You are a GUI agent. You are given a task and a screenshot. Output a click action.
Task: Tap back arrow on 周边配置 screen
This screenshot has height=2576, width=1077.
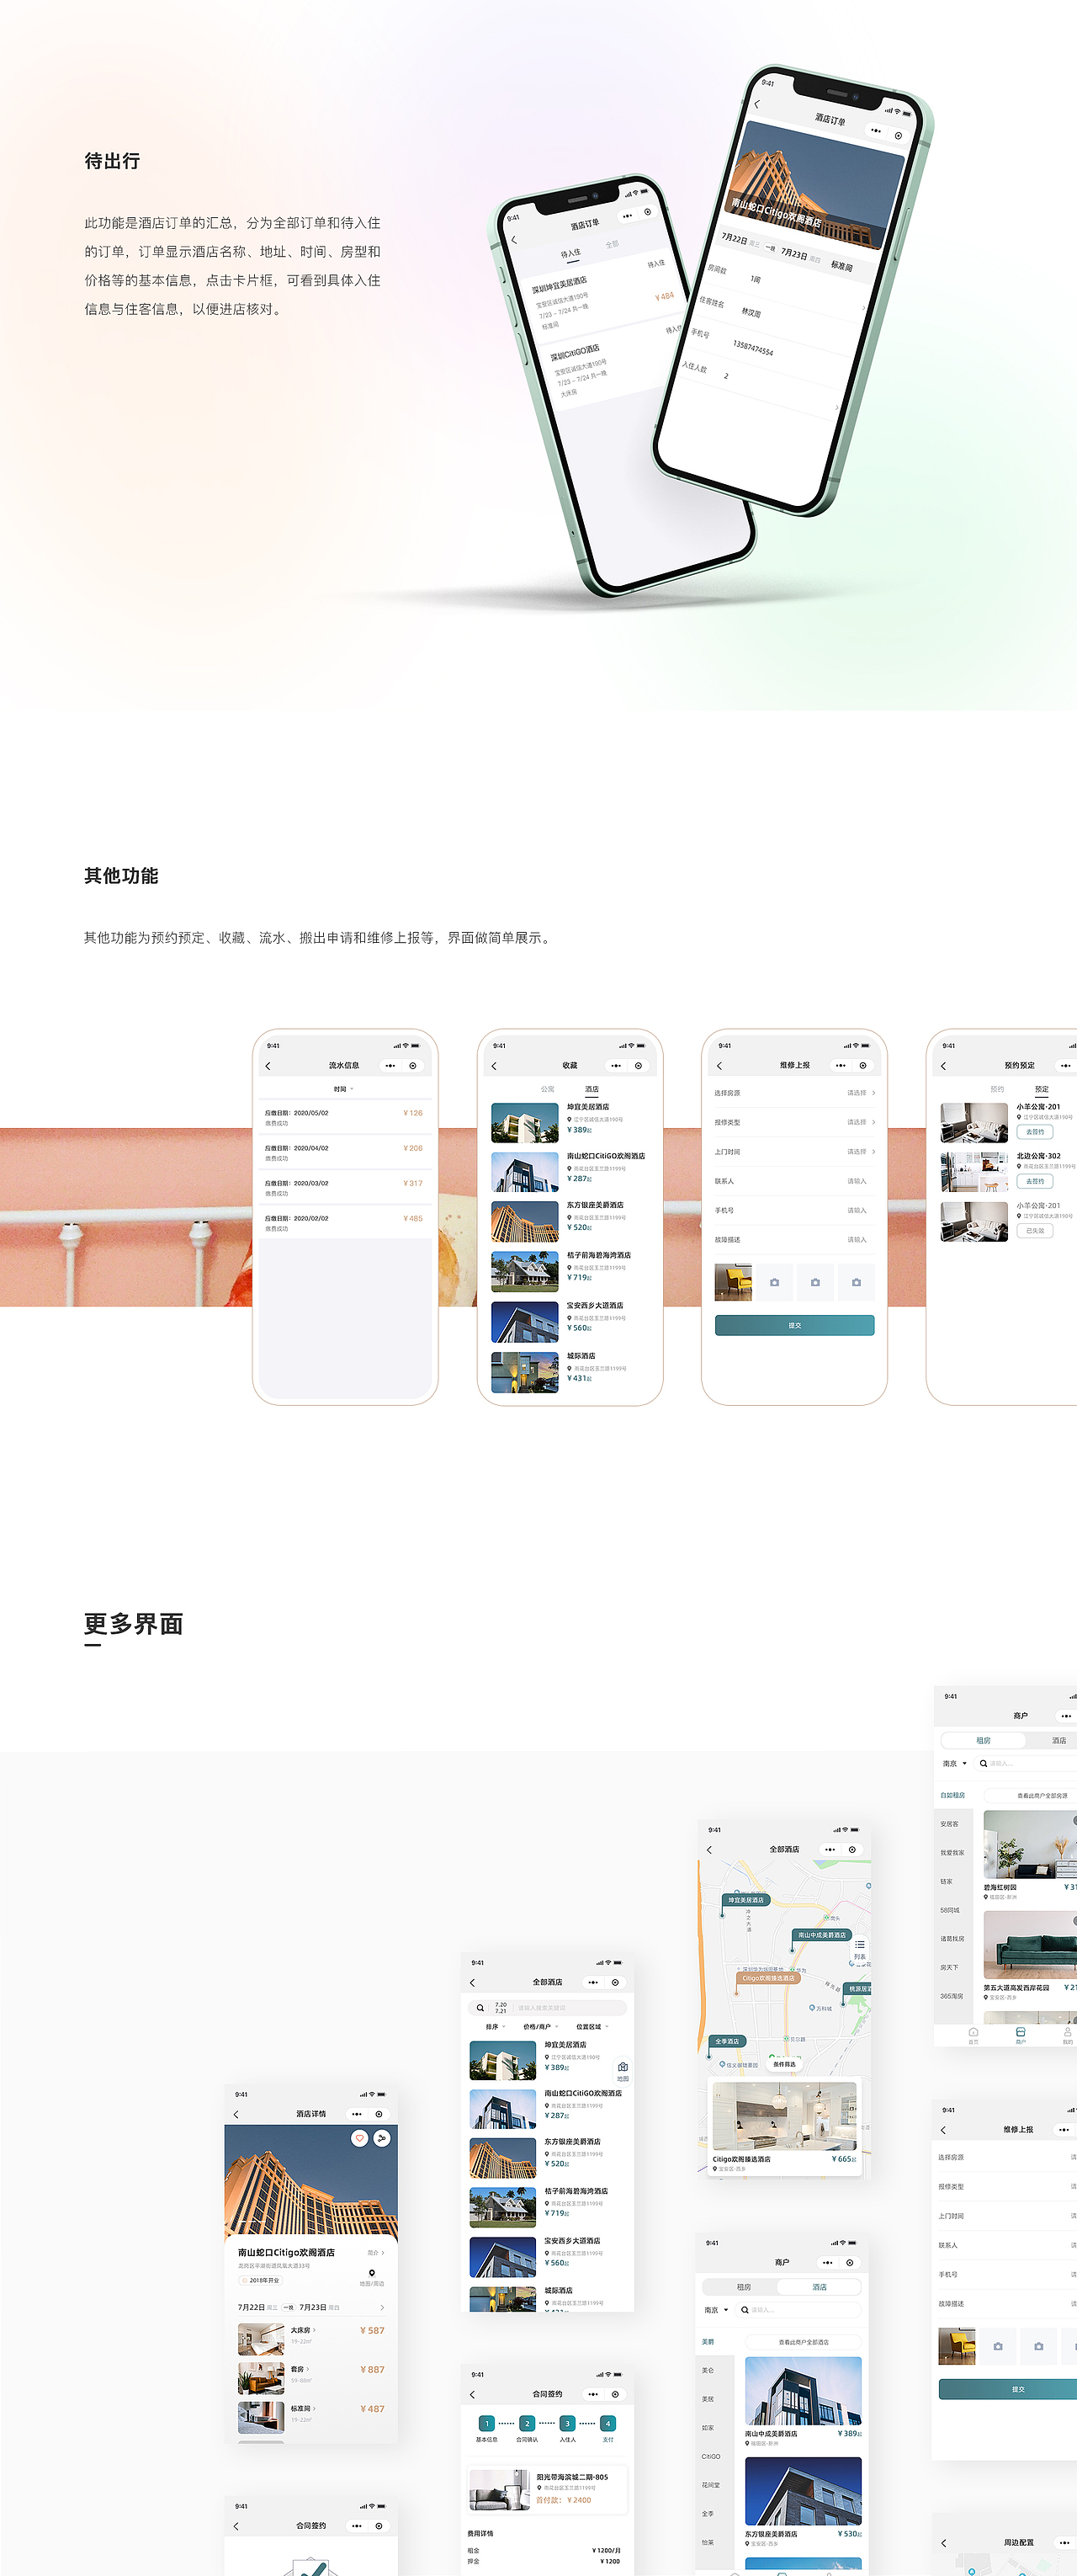[x=943, y=2543]
